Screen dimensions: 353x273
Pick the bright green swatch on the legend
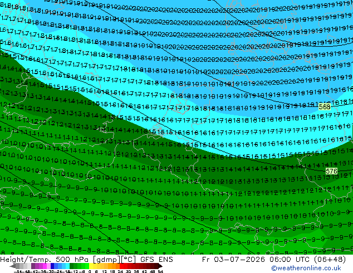click(87, 266)
